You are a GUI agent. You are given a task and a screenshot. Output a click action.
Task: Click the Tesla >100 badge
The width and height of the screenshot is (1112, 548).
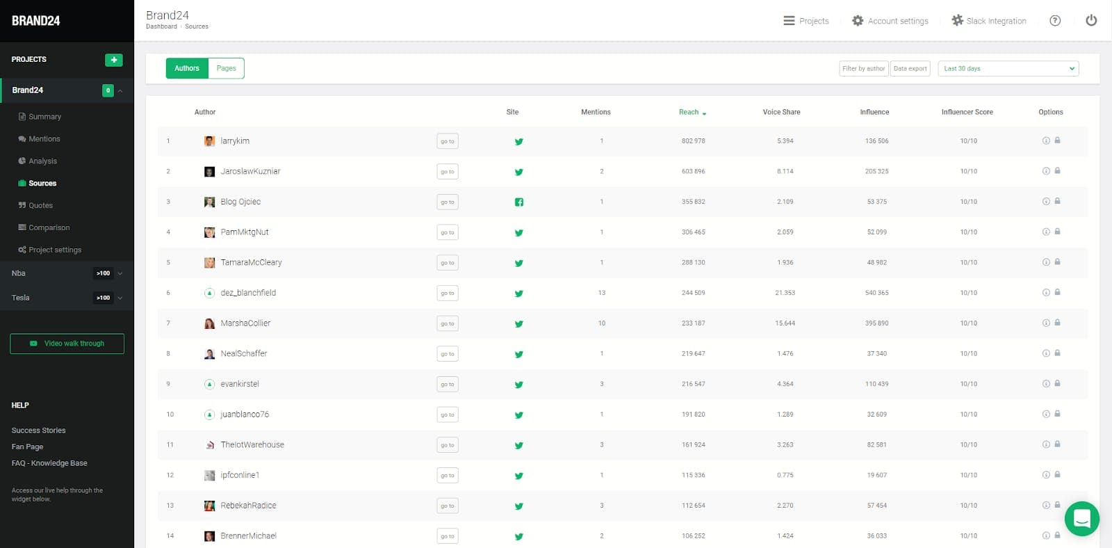[103, 298]
